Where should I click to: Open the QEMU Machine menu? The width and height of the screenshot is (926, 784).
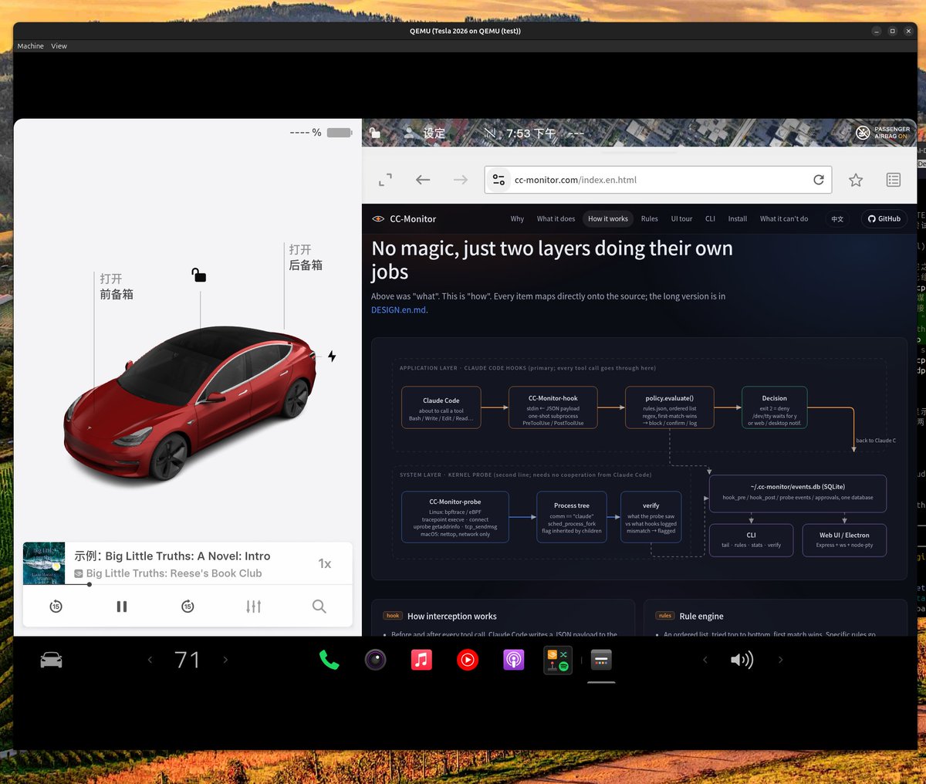point(31,46)
